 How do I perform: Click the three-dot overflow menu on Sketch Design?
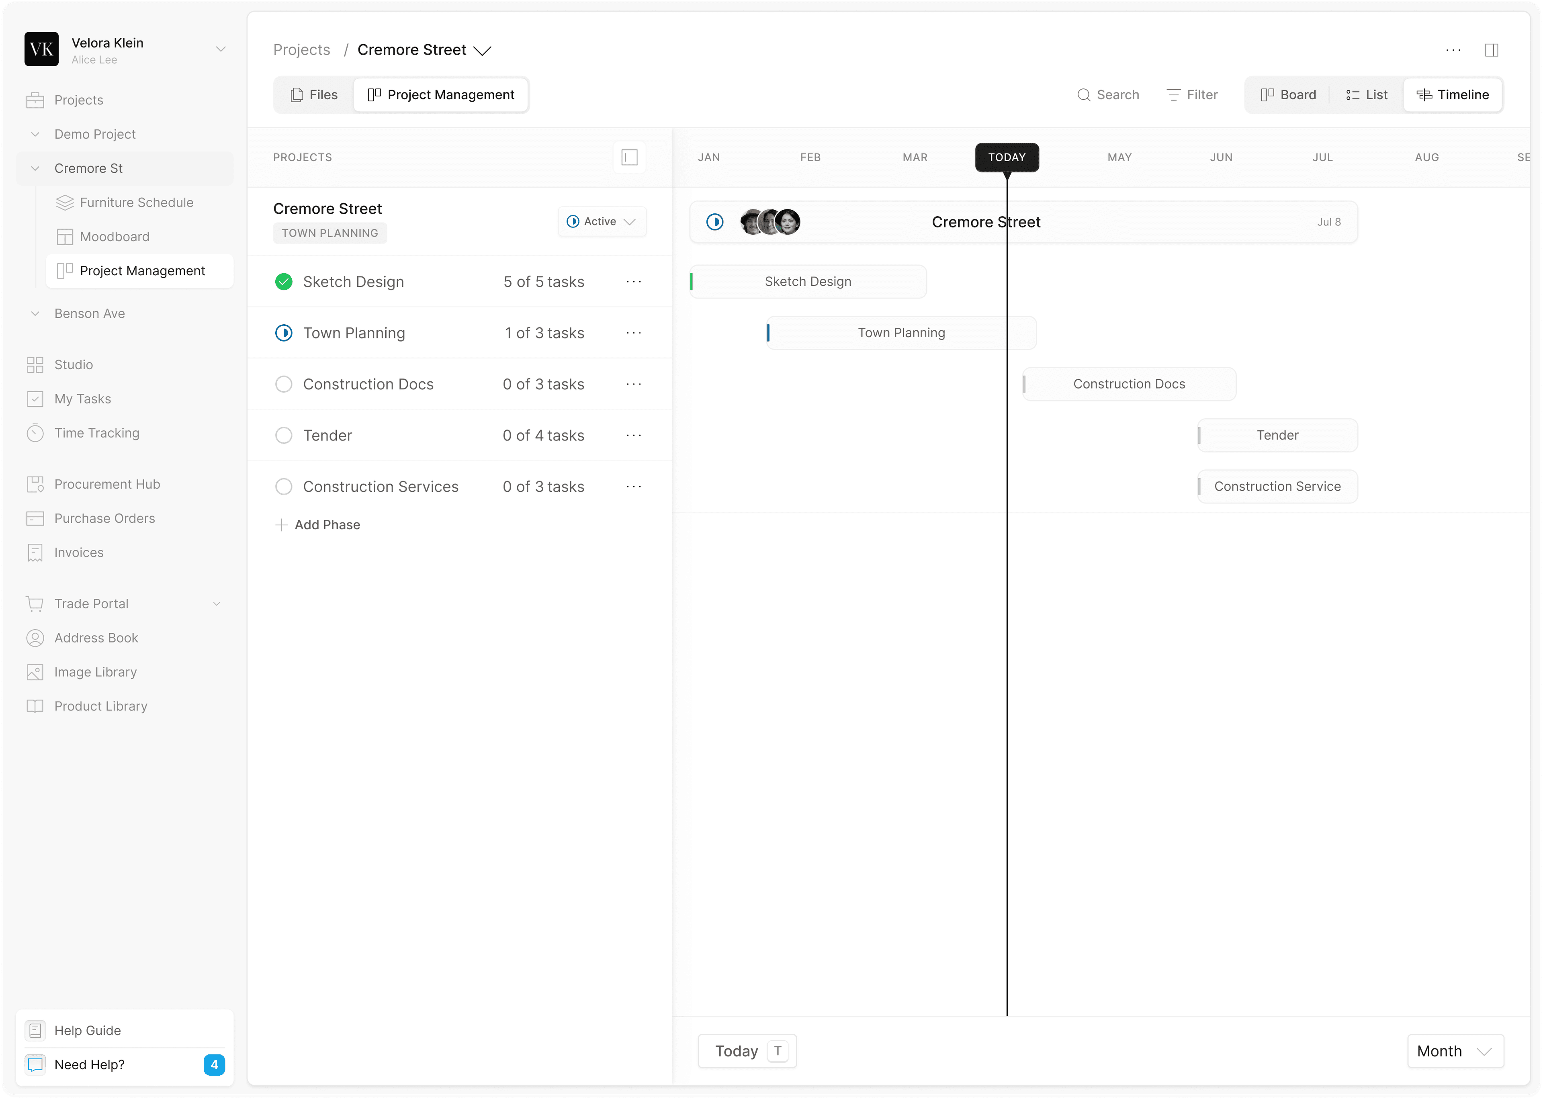[634, 282]
